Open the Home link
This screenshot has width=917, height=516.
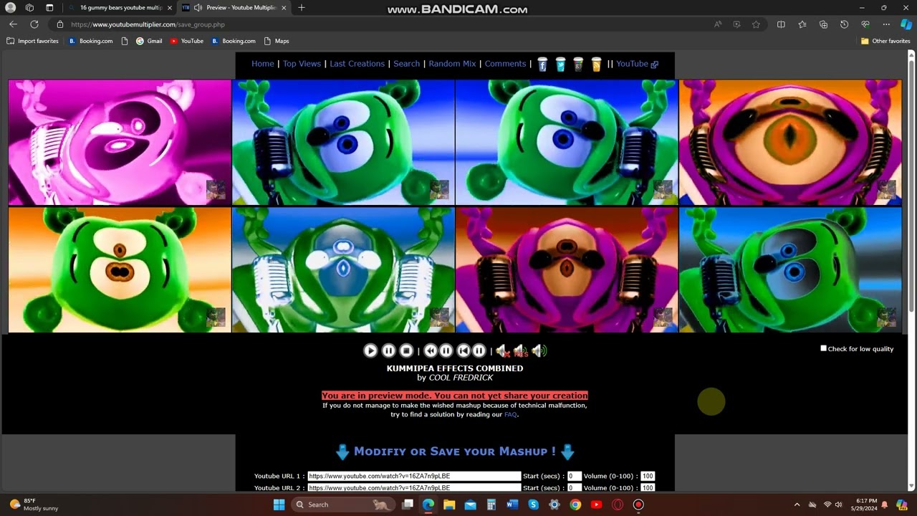(263, 64)
